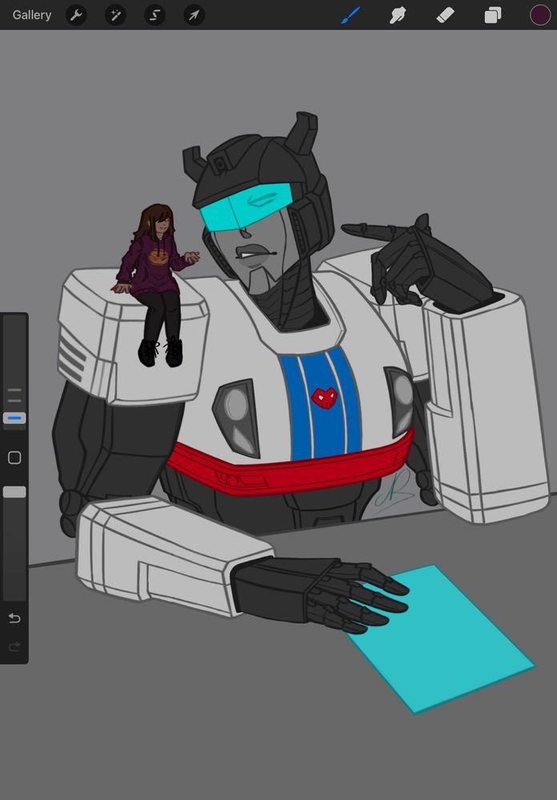Activate the Selection tool
This screenshot has width=557, height=800.
coord(154,15)
